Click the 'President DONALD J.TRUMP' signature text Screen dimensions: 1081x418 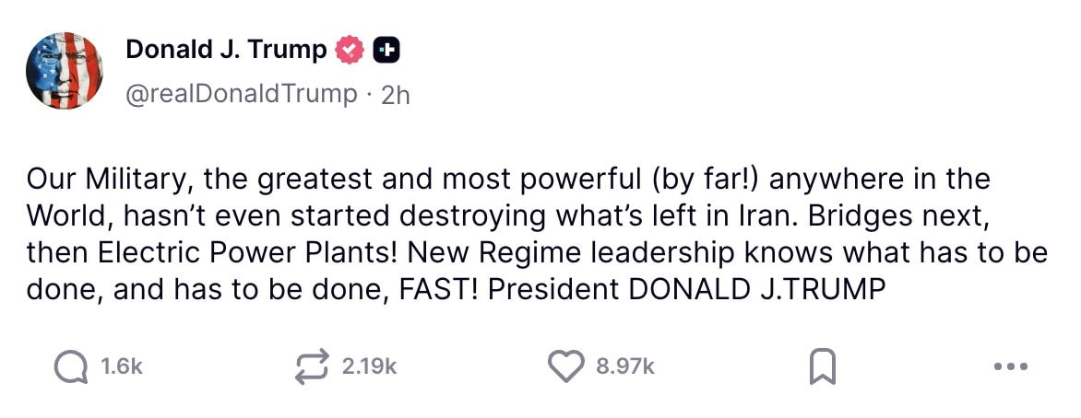[687, 287]
